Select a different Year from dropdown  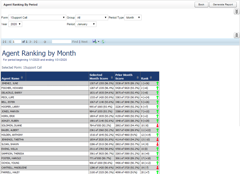pyautogui.click(x=15, y=24)
